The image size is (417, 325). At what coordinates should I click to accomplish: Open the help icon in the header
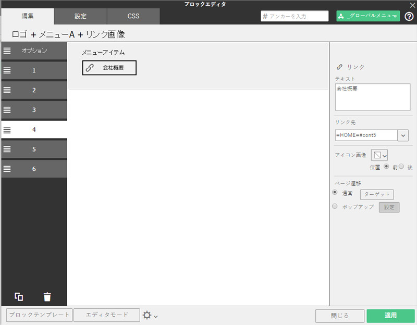pos(410,16)
